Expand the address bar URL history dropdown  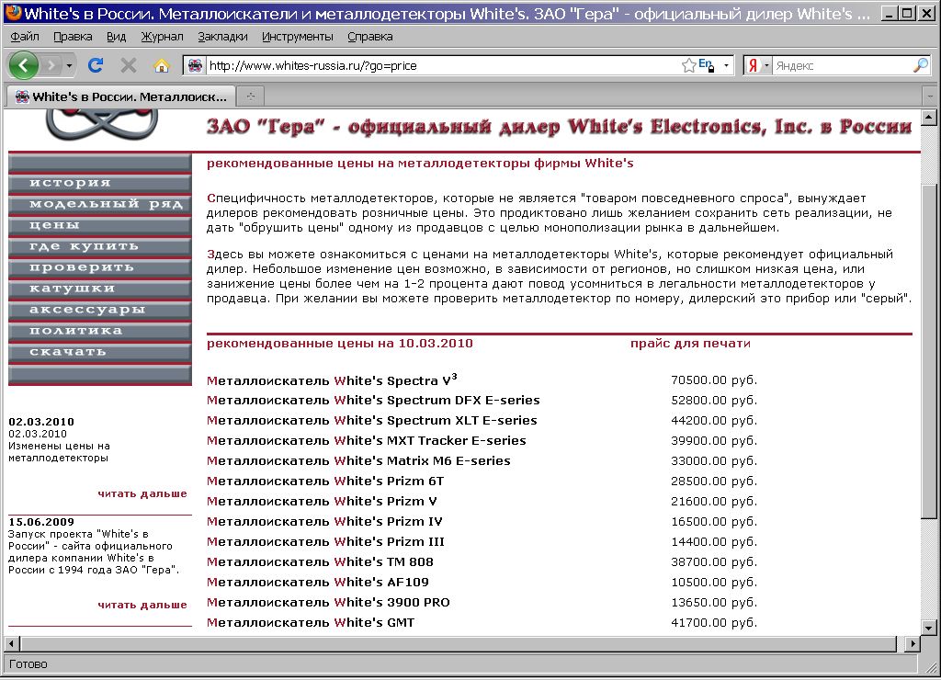coord(726,65)
